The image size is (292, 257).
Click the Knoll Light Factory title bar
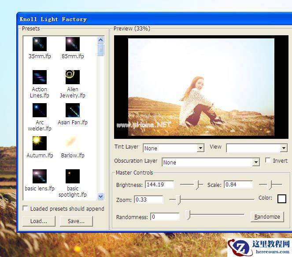[x=155, y=19]
